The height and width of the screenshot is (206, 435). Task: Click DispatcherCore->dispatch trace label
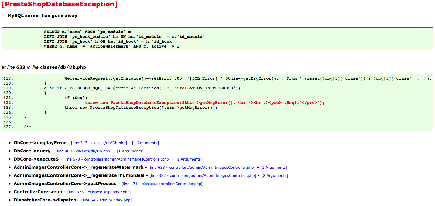(x=45, y=200)
